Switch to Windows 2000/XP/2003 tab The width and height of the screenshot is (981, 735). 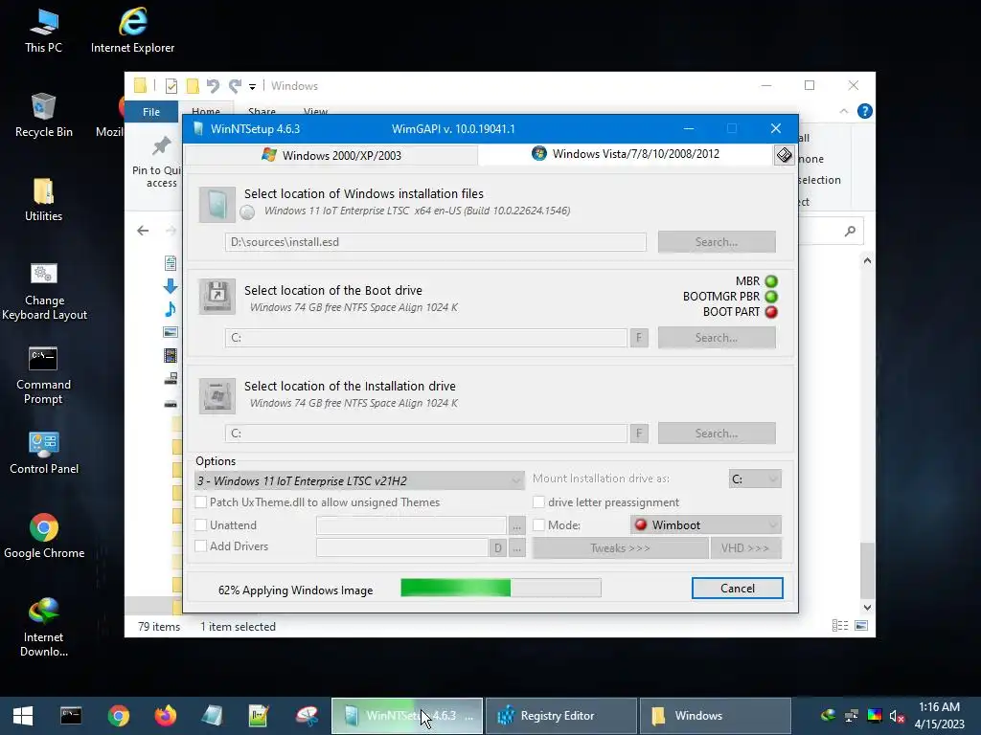pyautogui.click(x=331, y=155)
